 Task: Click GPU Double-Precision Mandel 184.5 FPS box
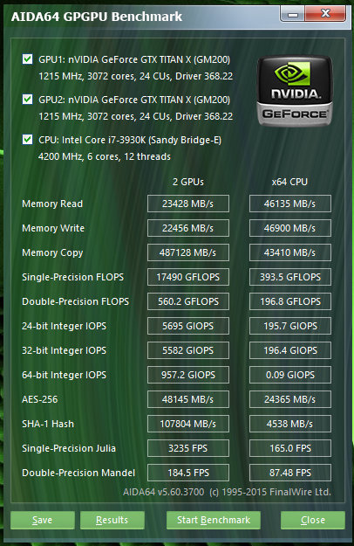point(188,473)
